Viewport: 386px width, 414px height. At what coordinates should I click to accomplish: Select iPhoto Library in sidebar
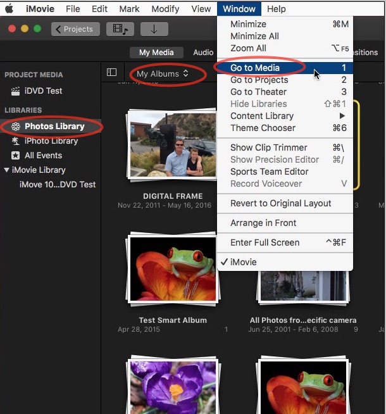coord(50,141)
